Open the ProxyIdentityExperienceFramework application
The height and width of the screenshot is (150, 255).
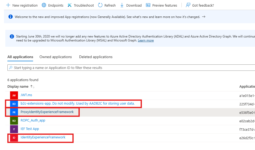point(47,112)
